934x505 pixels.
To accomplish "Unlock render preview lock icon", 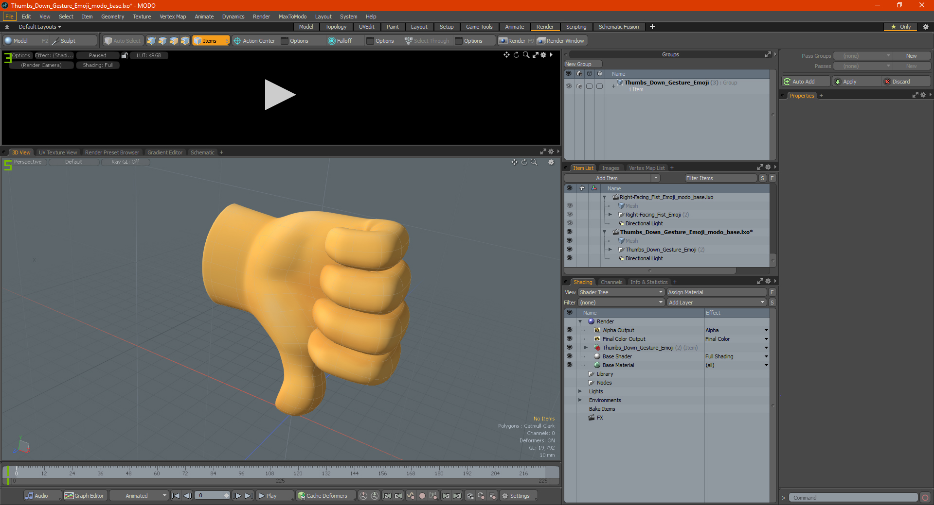I will click(125, 55).
